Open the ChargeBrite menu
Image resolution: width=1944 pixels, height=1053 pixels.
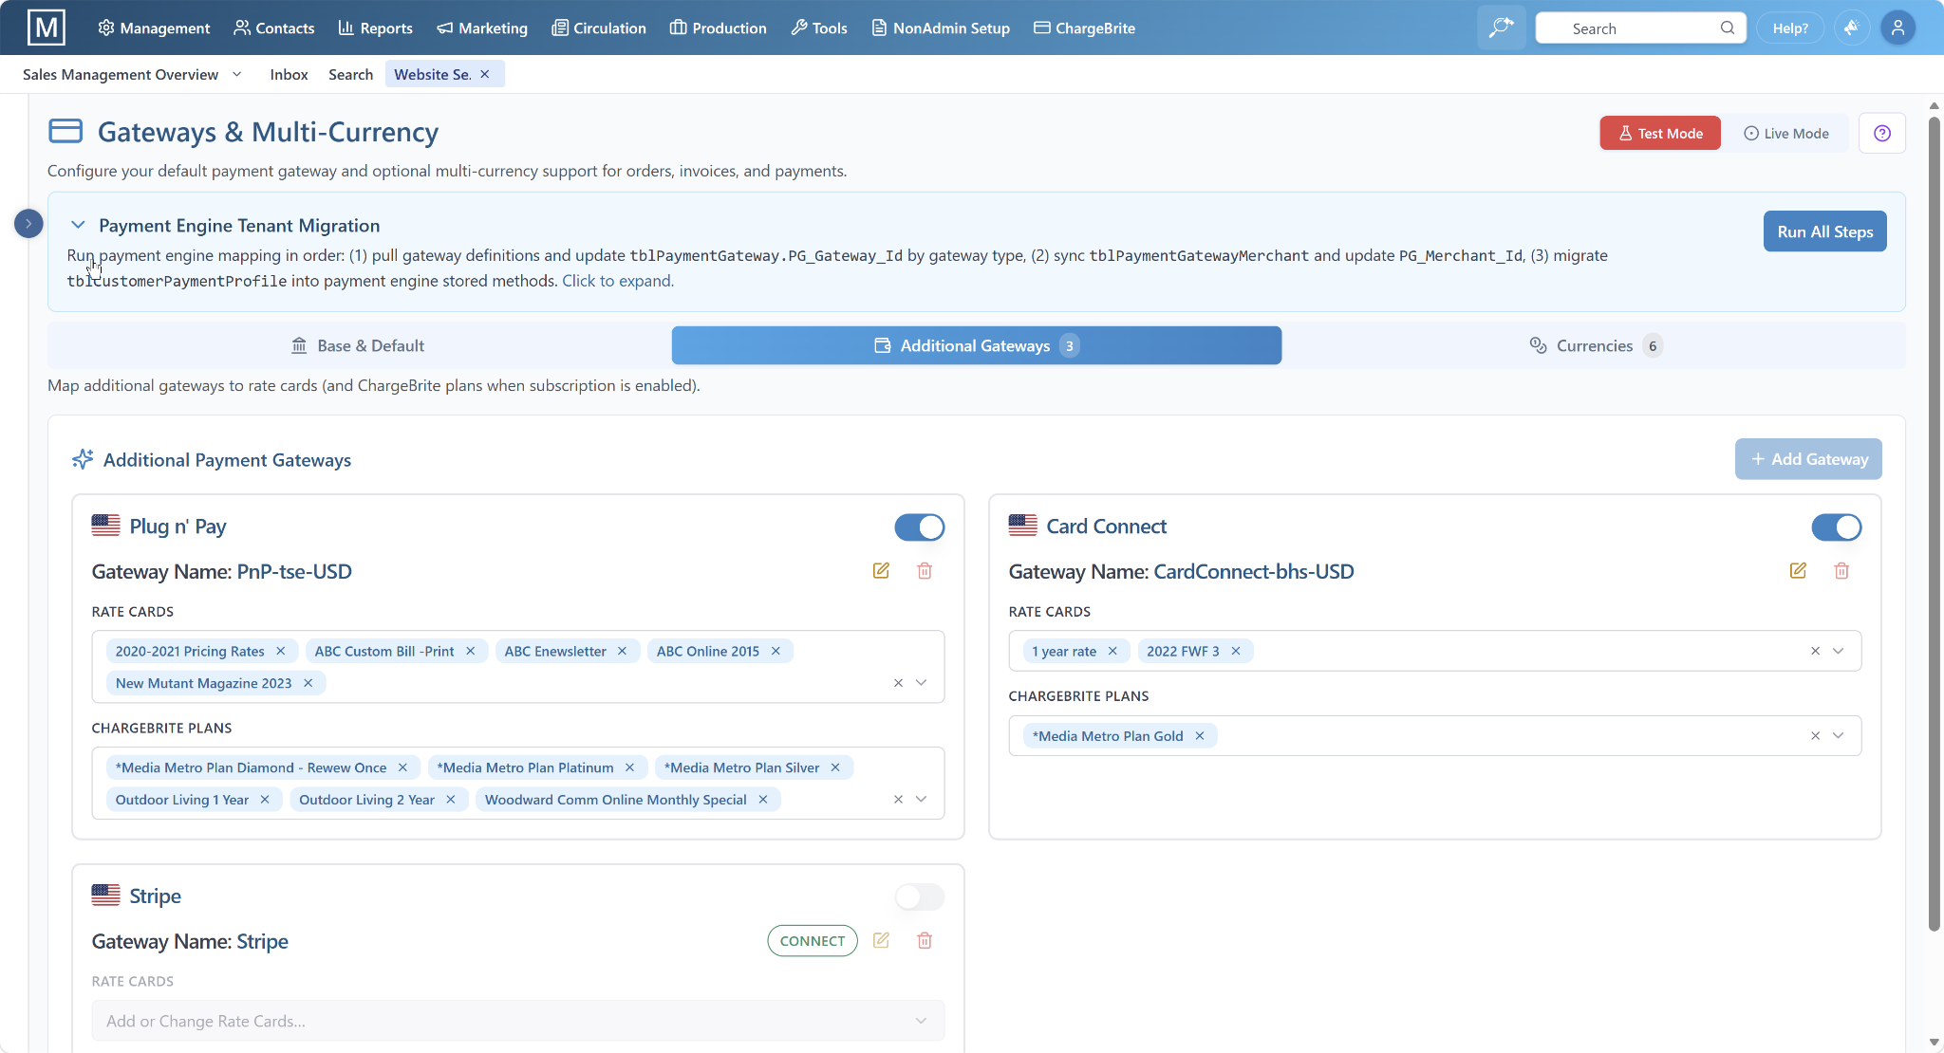tap(1084, 28)
